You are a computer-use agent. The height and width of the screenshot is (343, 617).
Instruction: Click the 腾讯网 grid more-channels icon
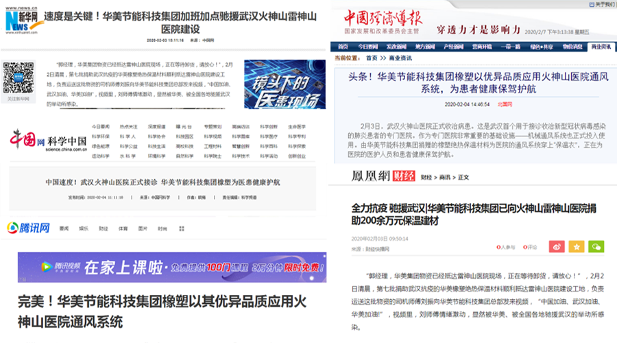pos(182,229)
